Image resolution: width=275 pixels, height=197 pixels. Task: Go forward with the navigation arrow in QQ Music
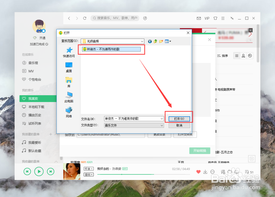pyautogui.click(x=77, y=18)
